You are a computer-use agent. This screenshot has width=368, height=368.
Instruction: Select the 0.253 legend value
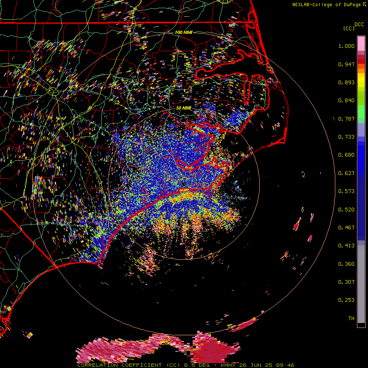pyautogui.click(x=346, y=300)
